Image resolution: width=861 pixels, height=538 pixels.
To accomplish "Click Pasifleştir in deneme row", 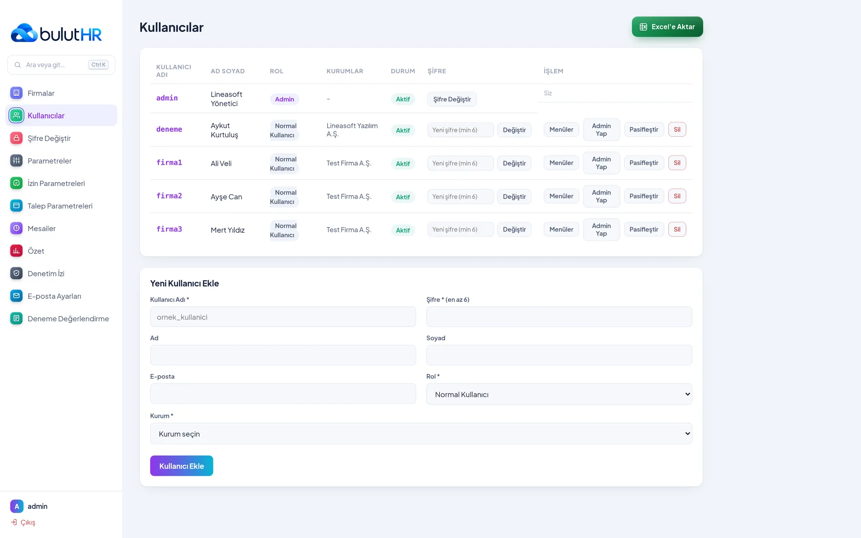I will pyautogui.click(x=643, y=130).
